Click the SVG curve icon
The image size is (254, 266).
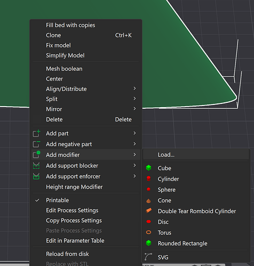(x=148, y=257)
